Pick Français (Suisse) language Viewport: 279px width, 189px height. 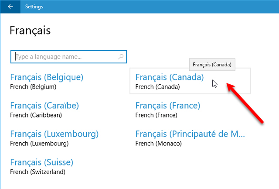pyautogui.click(x=42, y=162)
